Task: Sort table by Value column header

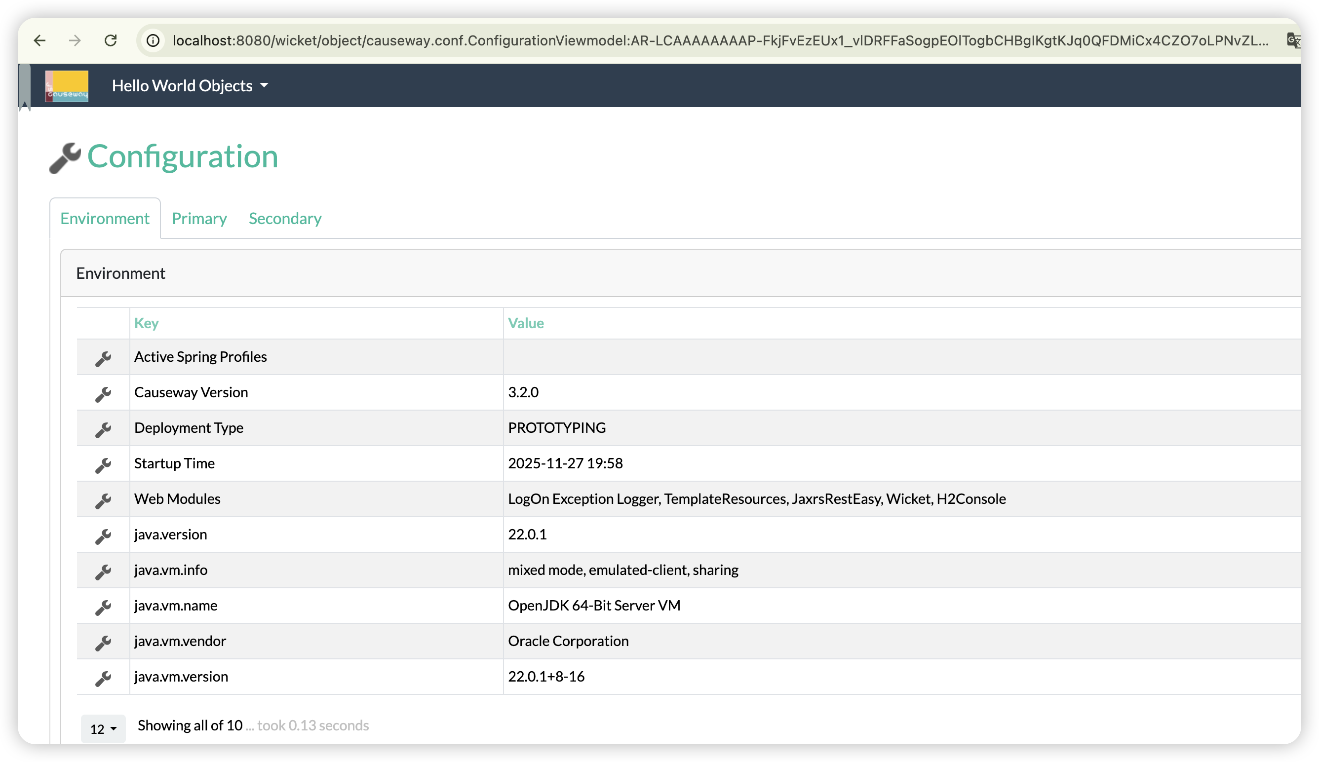Action: pyautogui.click(x=526, y=323)
